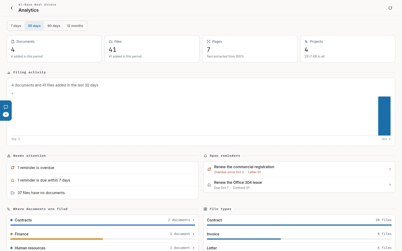Click the blue Oct 4 bar in chart
This screenshot has height=251, width=402.
click(384, 116)
